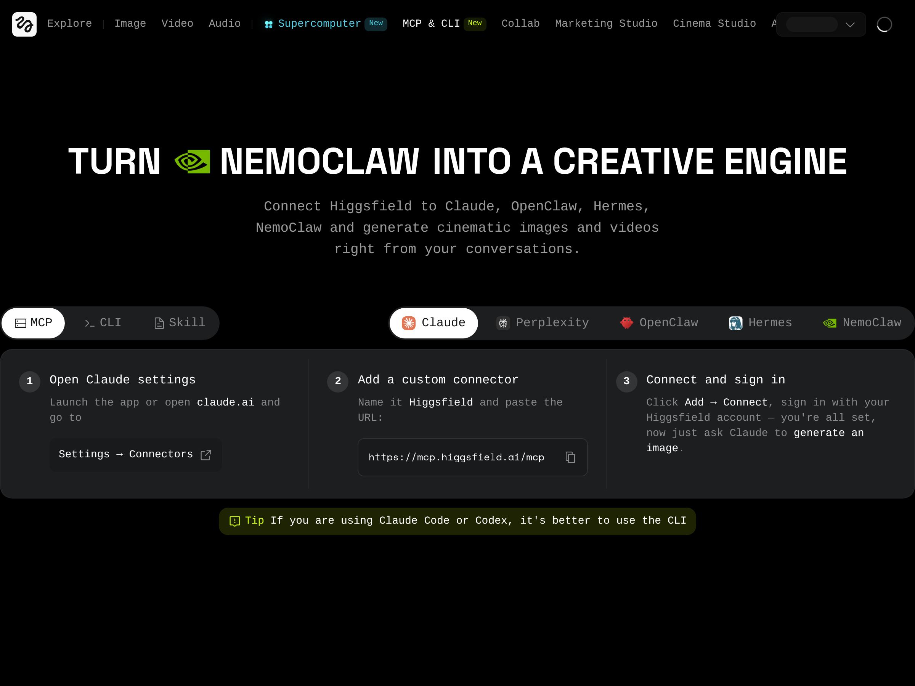Click the Perplexity logo icon

[503, 323]
